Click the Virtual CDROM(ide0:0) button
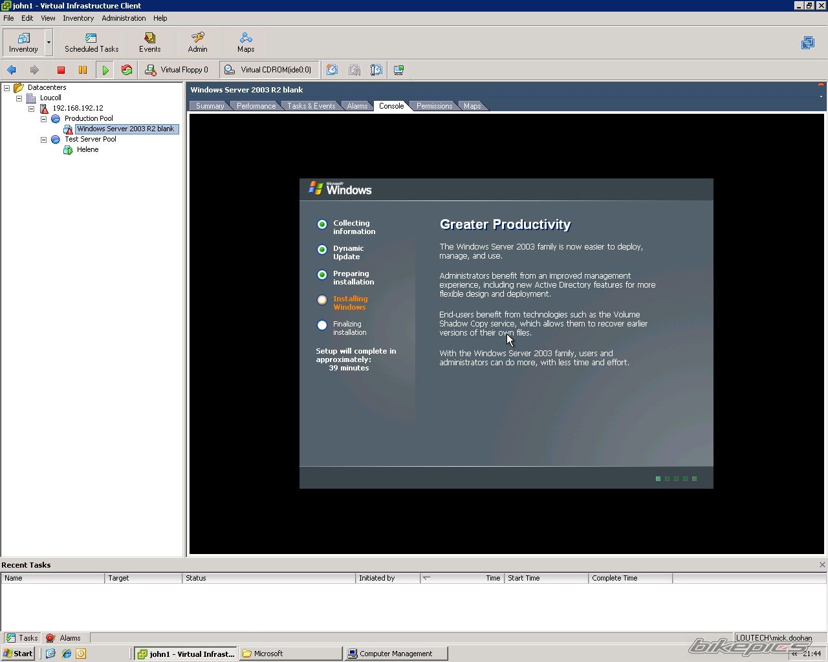This screenshot has height=662, width=828. pyautogui.click(x=268, y=70)
